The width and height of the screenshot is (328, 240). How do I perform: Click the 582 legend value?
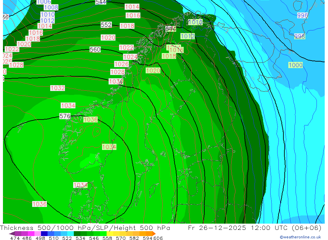[x=134, y=238]
